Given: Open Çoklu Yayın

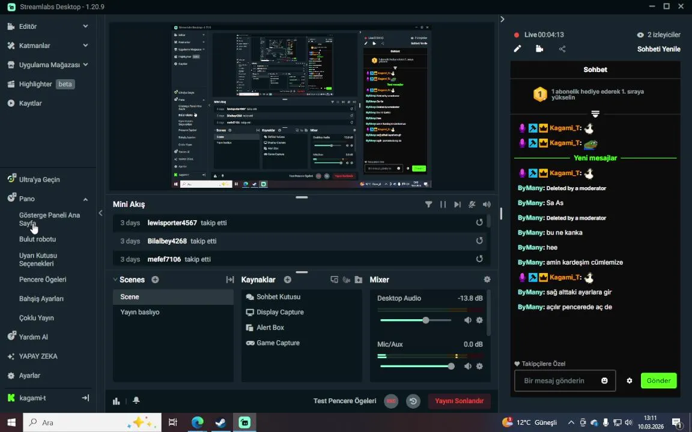Looking at the screenshot, I should click(x=37, y=318).
